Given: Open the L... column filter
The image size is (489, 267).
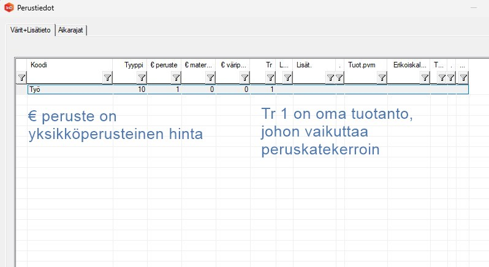Looking at the screenshot, I should [287, 78].
